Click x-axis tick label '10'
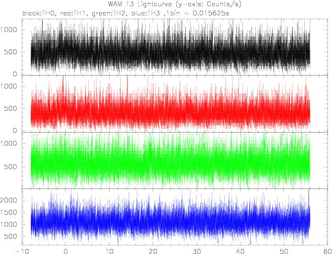 pos(109,251)
